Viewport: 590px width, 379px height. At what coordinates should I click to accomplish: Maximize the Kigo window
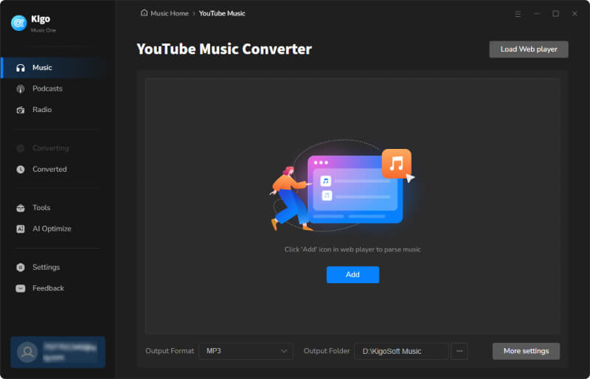click(555, 14)
